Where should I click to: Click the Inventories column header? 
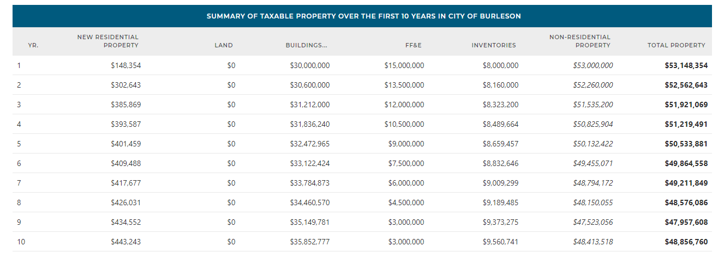(x=494, y=46)
